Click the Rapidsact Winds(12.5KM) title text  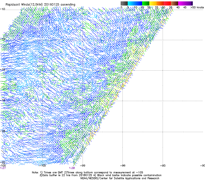[40, 4]
